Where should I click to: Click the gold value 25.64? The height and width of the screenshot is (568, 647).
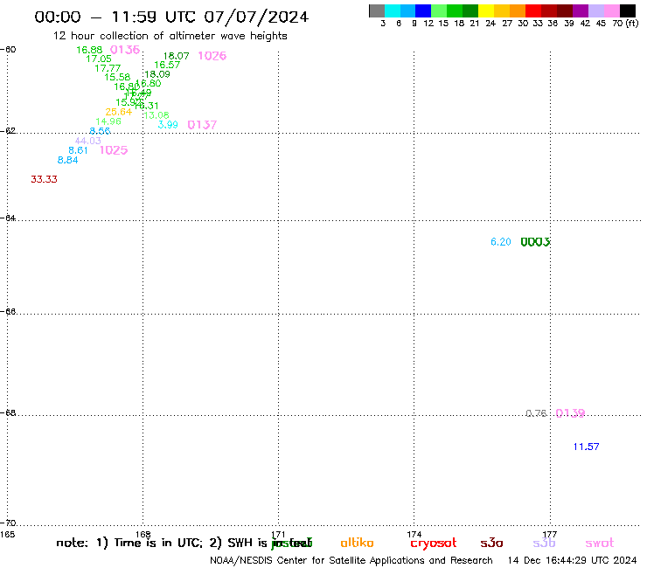pos(118,112)
